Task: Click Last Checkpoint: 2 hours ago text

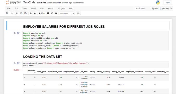Action: tap(59, 3)
